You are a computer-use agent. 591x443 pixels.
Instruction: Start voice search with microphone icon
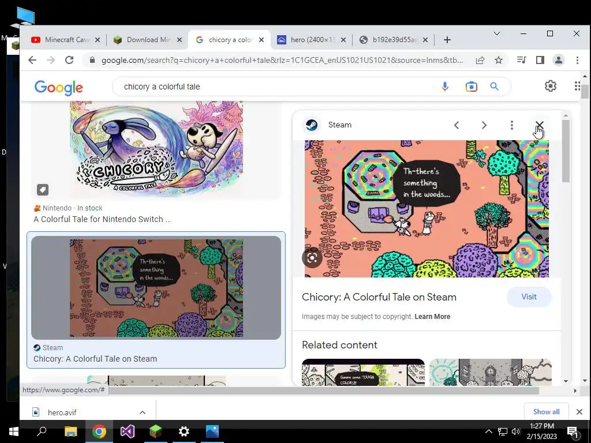coord(445,87)
